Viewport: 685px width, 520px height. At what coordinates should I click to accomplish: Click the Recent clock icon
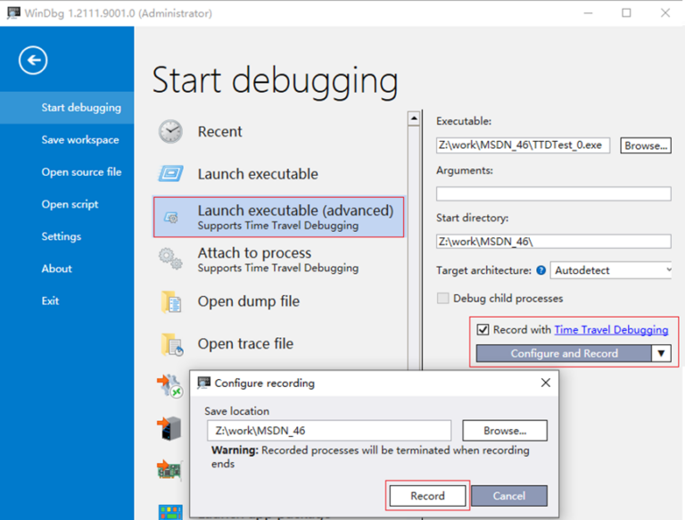coord(170,132)
